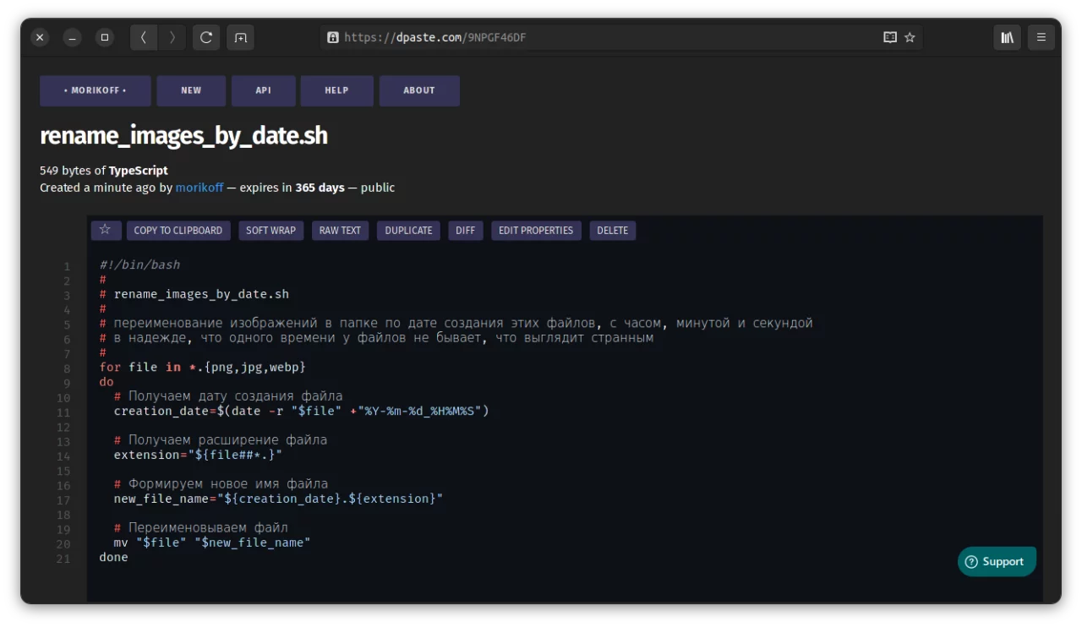Open the MORIKOFF user menu

(96, 90)
